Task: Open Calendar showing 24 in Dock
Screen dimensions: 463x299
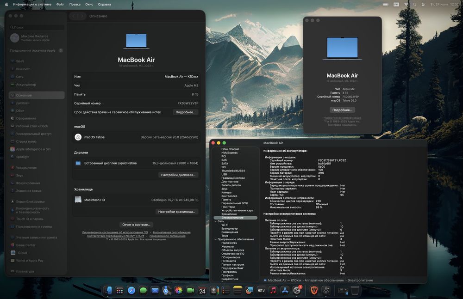Action: click(x=202, y=290)
